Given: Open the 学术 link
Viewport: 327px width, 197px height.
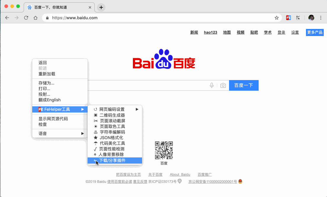Looking at the screenshot, I should [268, 32].
